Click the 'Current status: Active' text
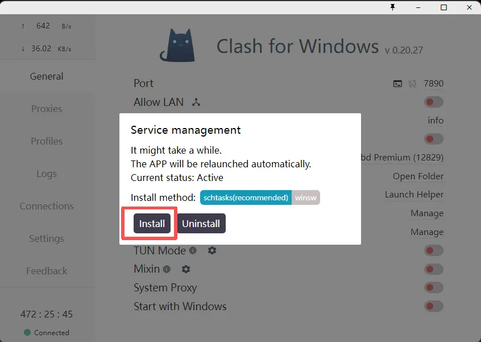Viewport: 481px width, 342px height. click(177, 178)
